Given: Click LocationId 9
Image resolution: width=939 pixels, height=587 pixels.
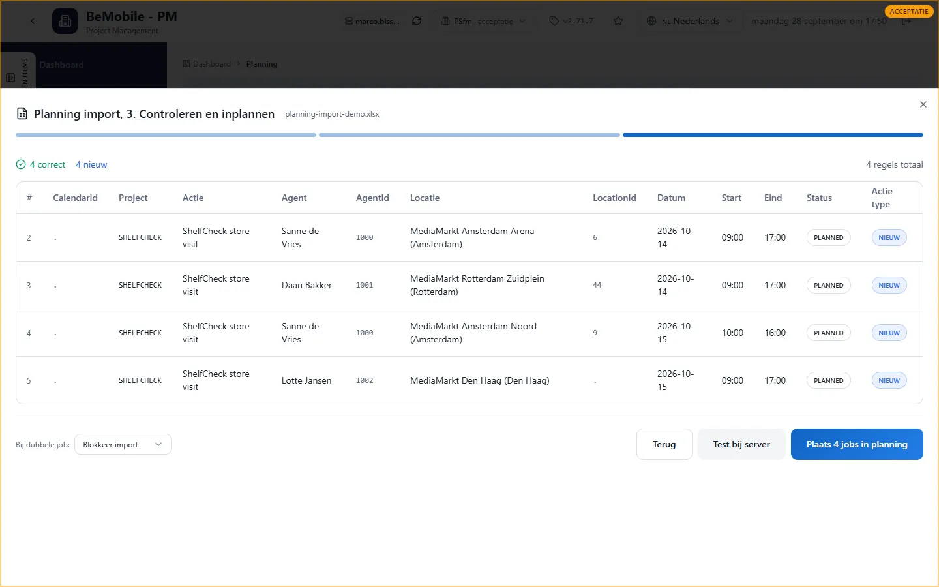Looking at the screenshot, I should [595, 333].
